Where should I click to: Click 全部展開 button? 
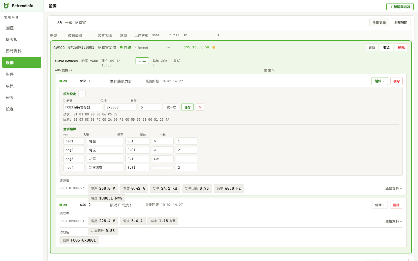401,23
